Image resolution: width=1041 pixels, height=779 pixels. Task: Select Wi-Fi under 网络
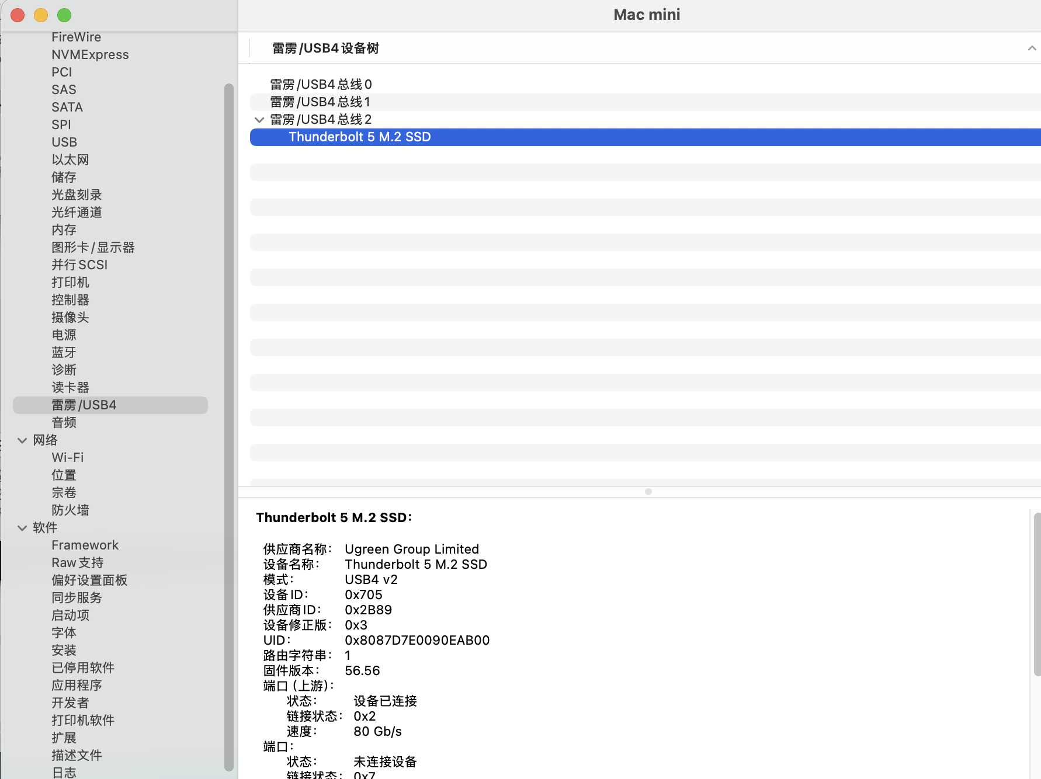click(68, 458)
